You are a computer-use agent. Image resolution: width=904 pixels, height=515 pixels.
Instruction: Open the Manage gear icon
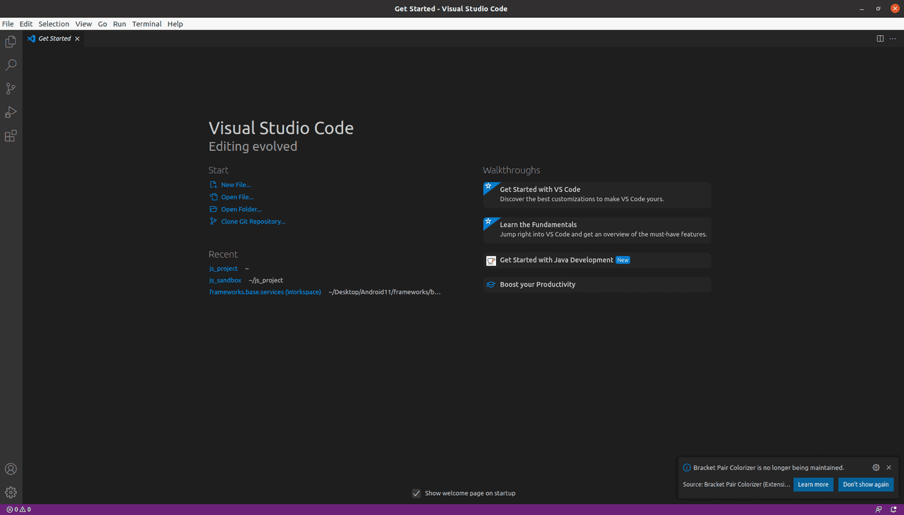point(10,492)
